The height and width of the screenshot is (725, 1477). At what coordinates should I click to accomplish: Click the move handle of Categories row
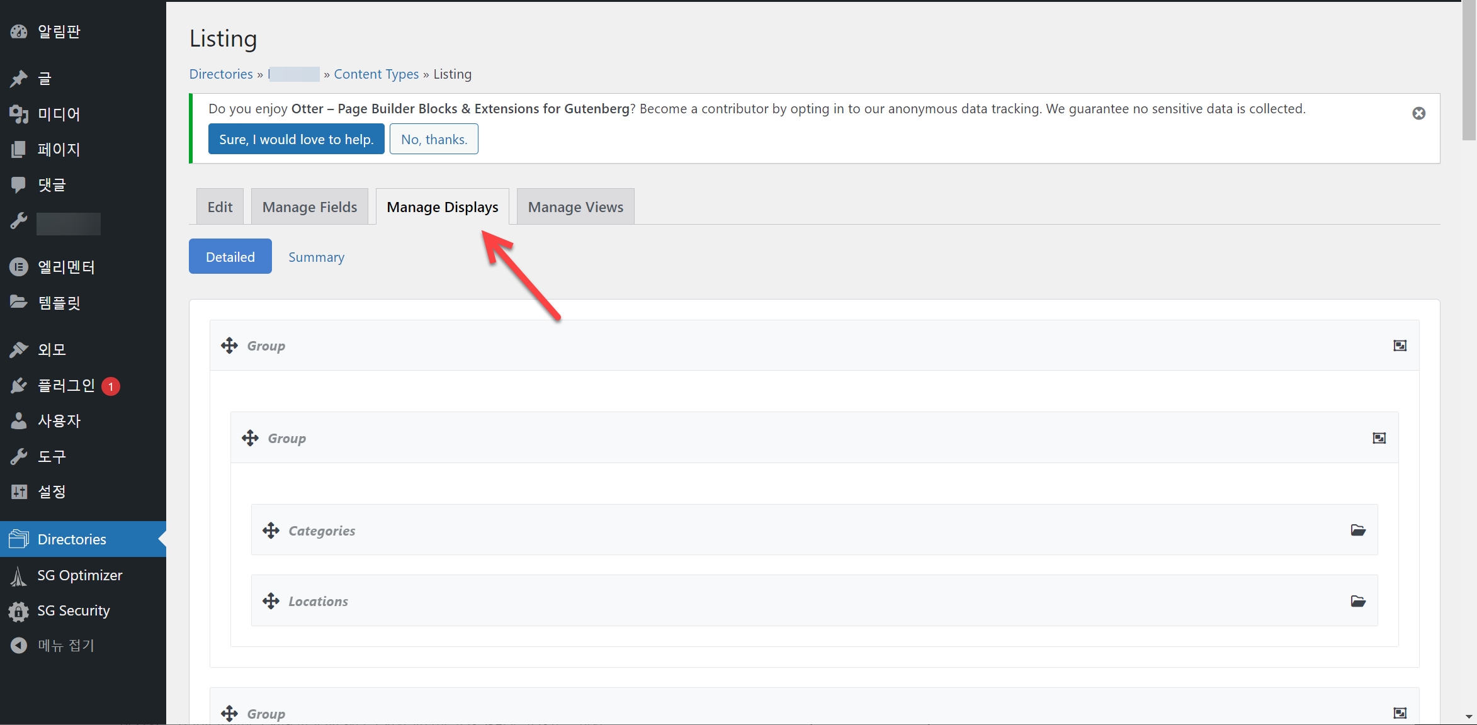271,531
